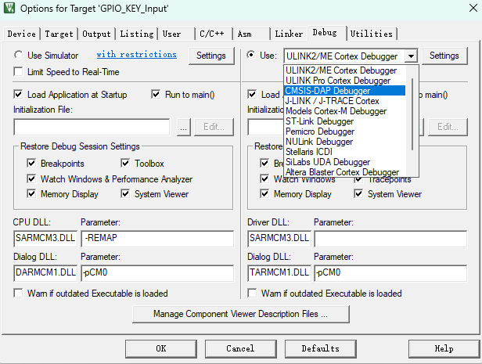
Task: Click Settings button next to simulator
Action: click(x=211, y=56)
